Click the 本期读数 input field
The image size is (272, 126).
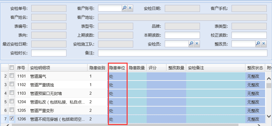(x=182, y=35)
